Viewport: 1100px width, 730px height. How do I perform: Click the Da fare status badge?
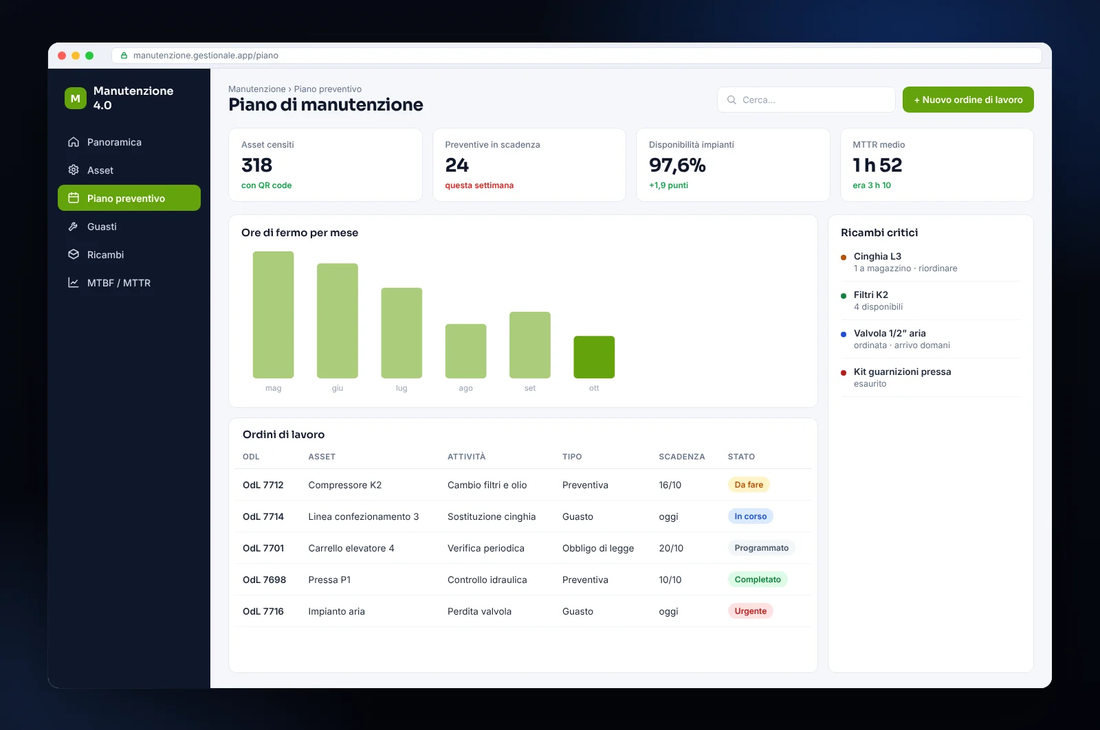tap(749, 485)
